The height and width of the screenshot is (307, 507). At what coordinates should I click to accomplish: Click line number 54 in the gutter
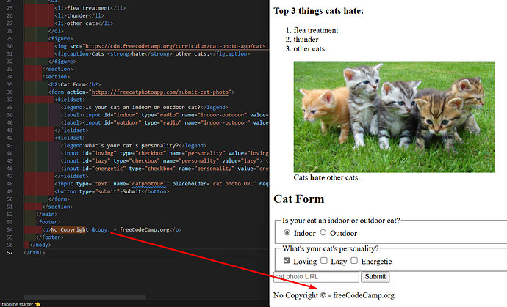point(10,229)
